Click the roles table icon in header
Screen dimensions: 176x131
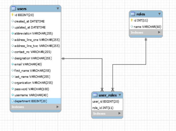[x=133, y=14]
